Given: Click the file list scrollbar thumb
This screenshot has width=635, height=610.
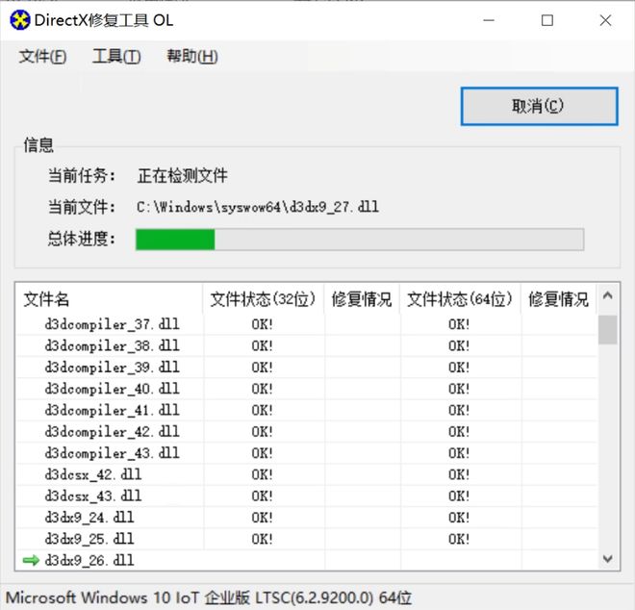Looking at the screenshot, I should point(607,330).
